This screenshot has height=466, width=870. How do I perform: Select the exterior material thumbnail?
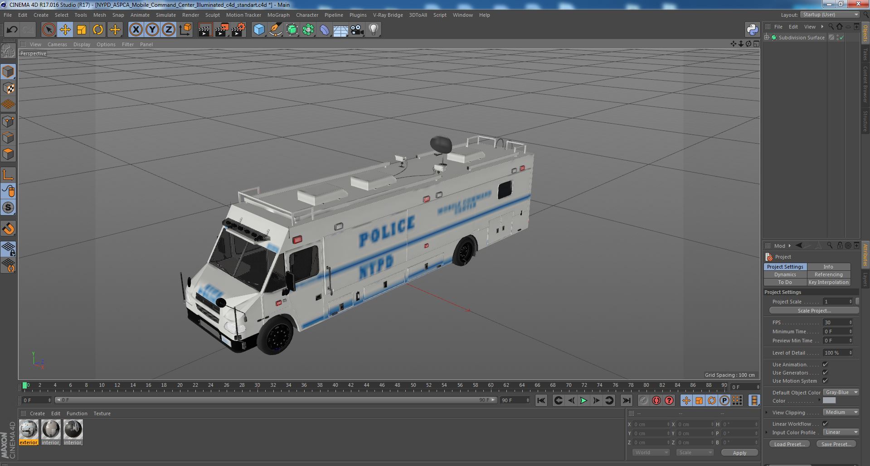[x=29, y=429]
